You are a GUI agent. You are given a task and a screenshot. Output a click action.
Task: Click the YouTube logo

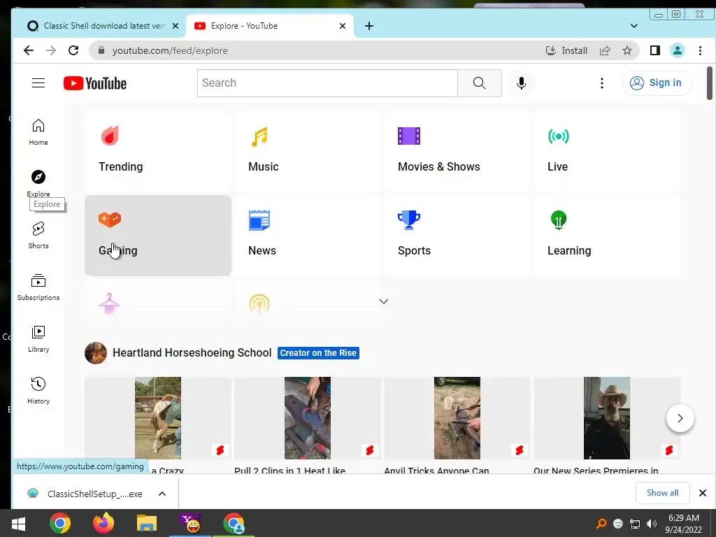coord(95,83)
